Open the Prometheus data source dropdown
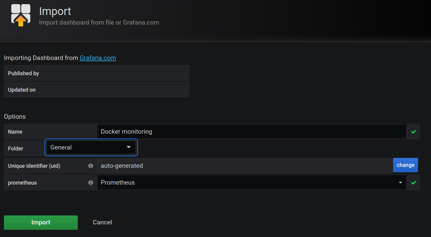The height and width of the screenshot is (237, 431). tap(252, 182)
